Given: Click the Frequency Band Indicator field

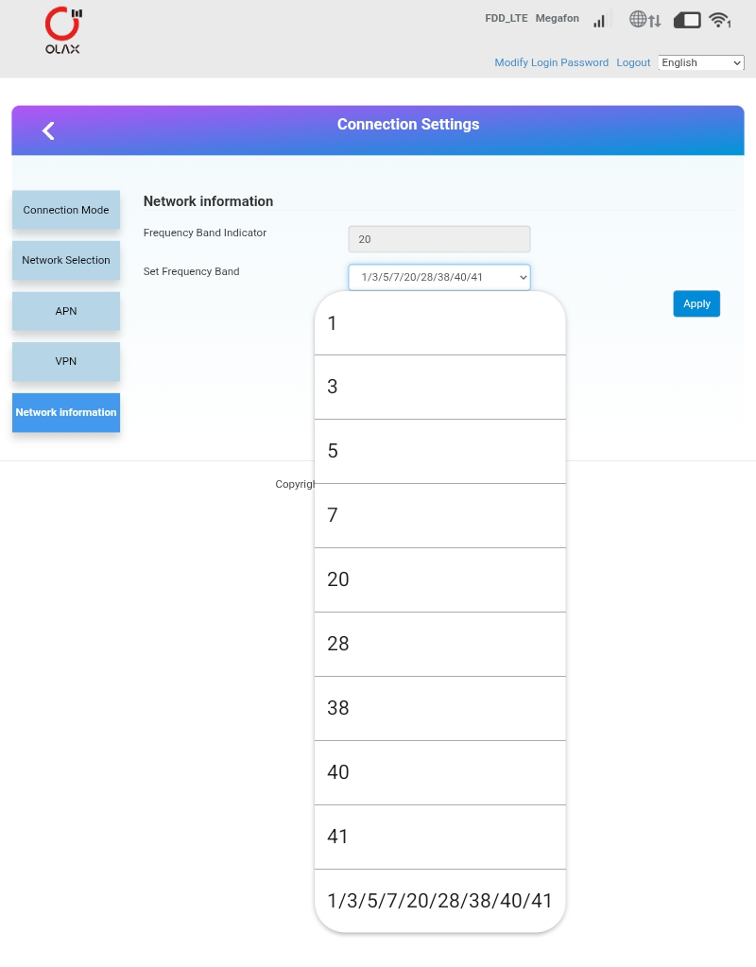Looking at the screenshot, I should coord(439,239).
